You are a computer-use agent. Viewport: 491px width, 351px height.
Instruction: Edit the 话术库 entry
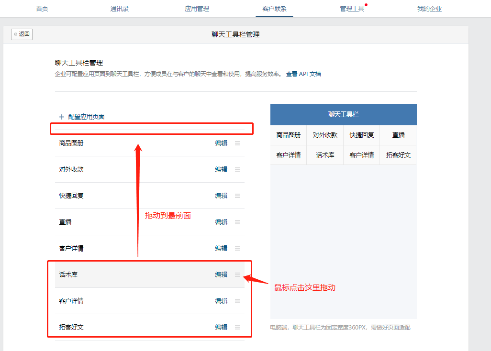221,274
